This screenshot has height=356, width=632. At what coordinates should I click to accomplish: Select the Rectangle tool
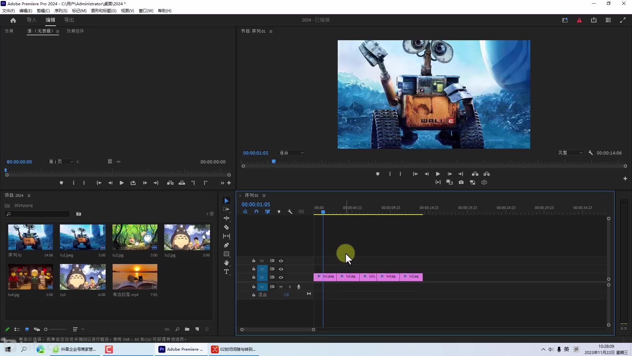coord(226,254)
